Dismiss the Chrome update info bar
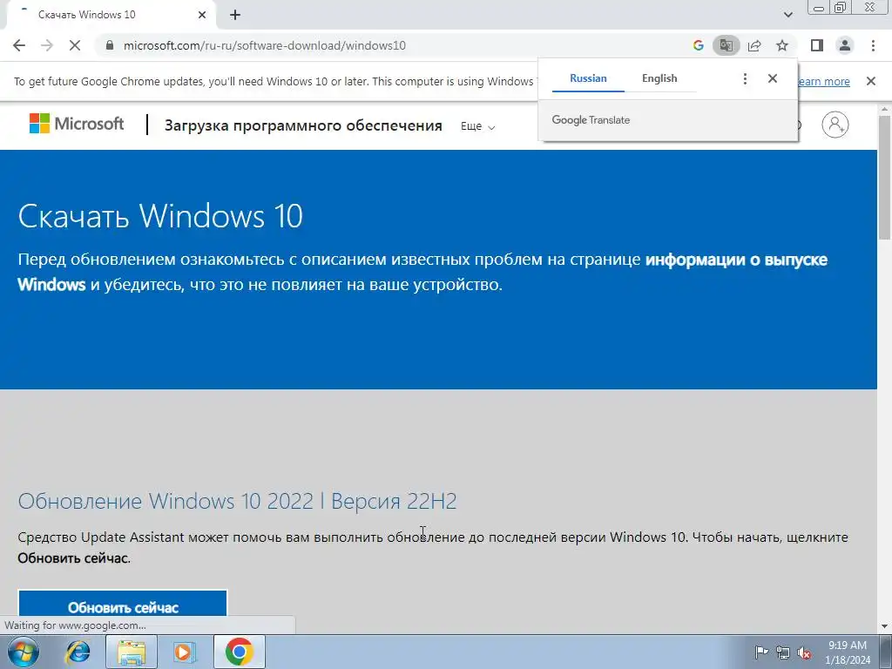Image resolution: width=892 pixels, height=669 pixels. (x=870, y=81)
